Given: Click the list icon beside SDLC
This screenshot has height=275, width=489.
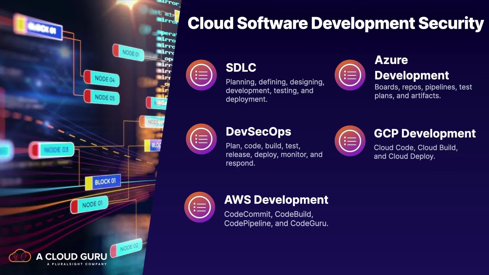Looking at the screenshot, I should [x=201, y=75].
